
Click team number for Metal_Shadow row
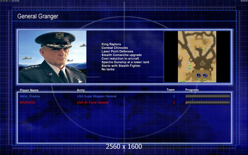[x=174, y=96]
